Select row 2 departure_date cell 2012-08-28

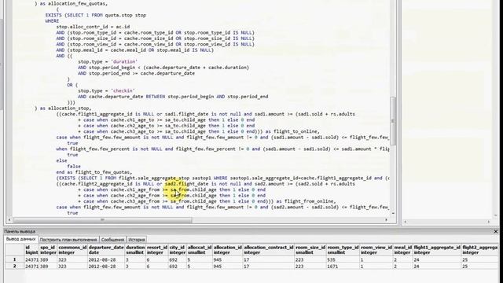[x=106, y=266]
